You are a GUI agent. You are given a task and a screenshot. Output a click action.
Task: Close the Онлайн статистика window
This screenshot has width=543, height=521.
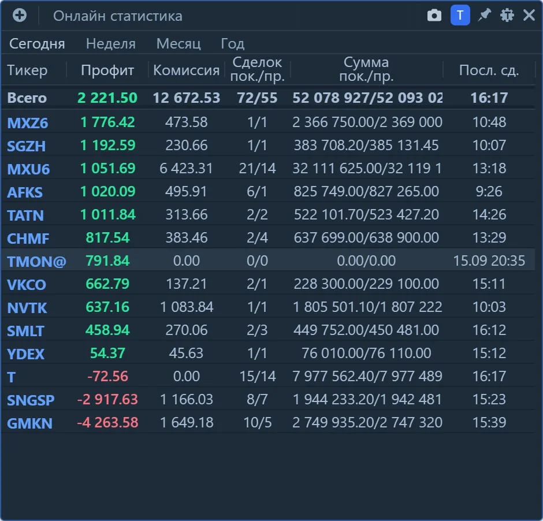click(x=529, y=15)
